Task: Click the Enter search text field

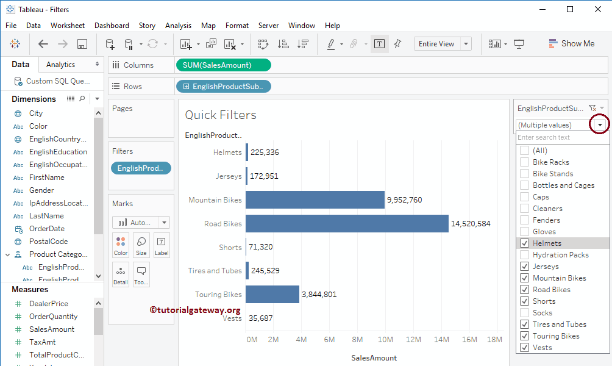Action: click(x=563, y=137)
